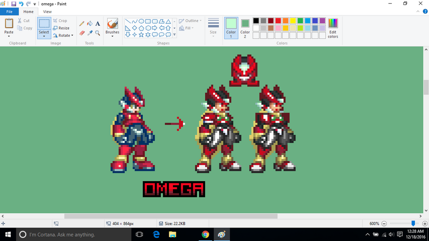Choose the Diamond shape
Screen dimensions: 429x241
(x=134, y=28)
